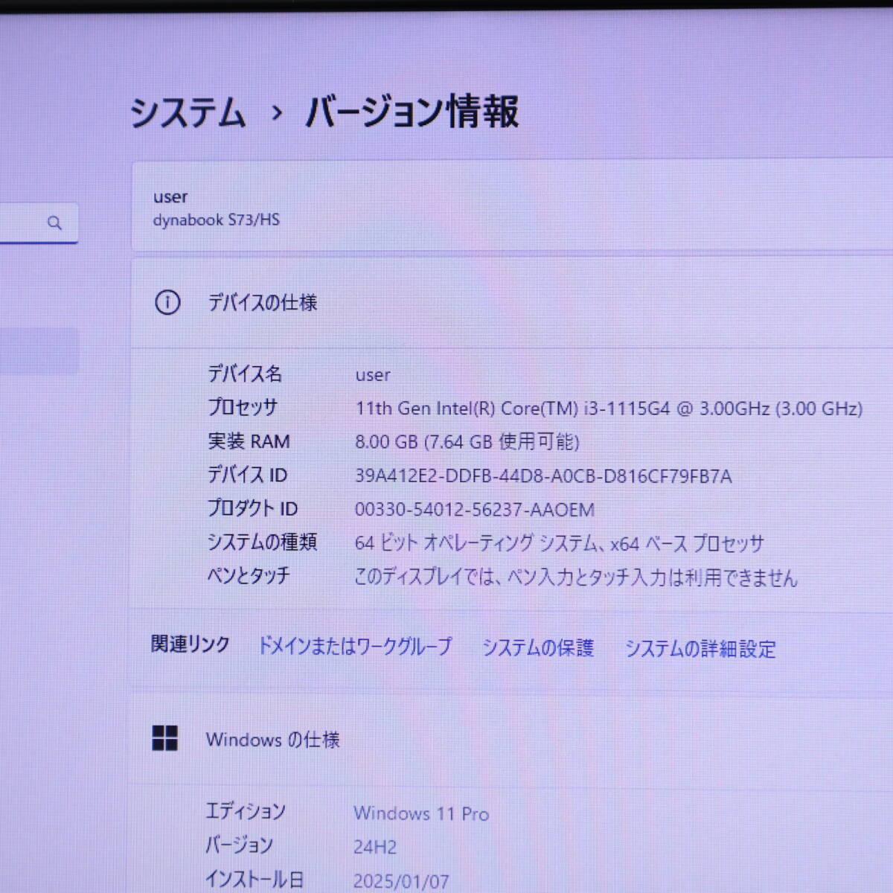Select the device ID 39A412E2 value

(x=543, y=476)
